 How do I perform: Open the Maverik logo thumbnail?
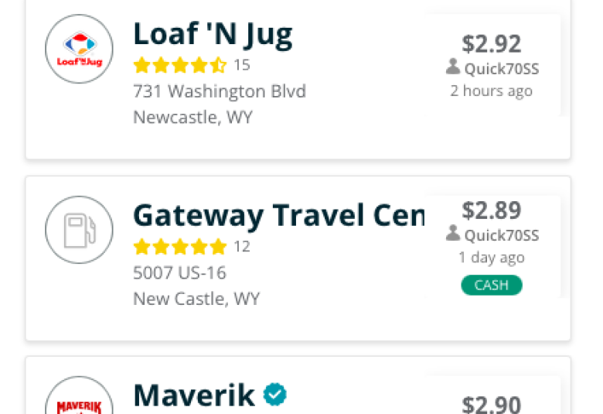pyautogui.click(x=79, y=395)
